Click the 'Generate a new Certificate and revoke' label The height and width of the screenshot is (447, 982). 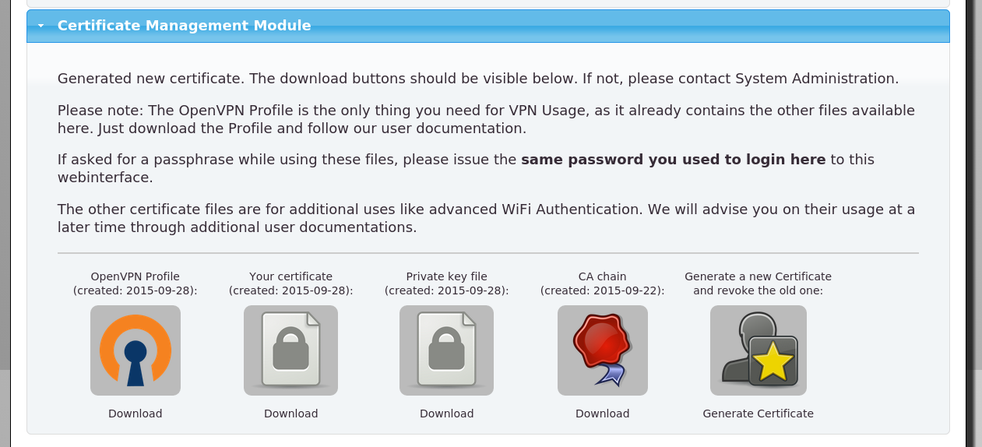[x=758, y=283]
